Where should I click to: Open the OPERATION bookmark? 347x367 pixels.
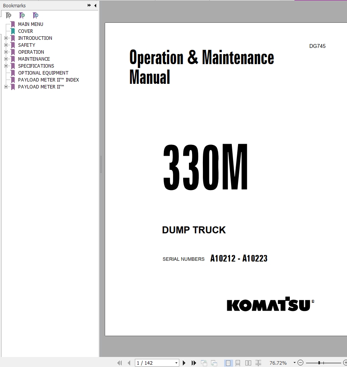(31, 52)
